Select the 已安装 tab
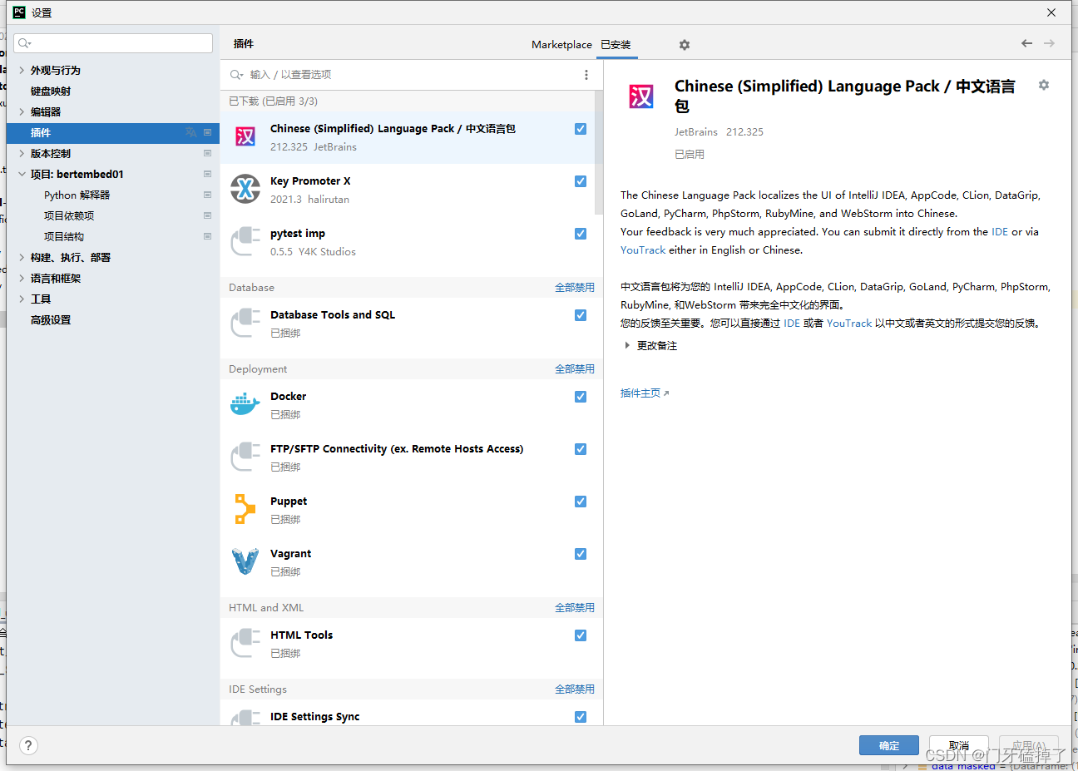1078x771 pixels. (x=616, y=44)
